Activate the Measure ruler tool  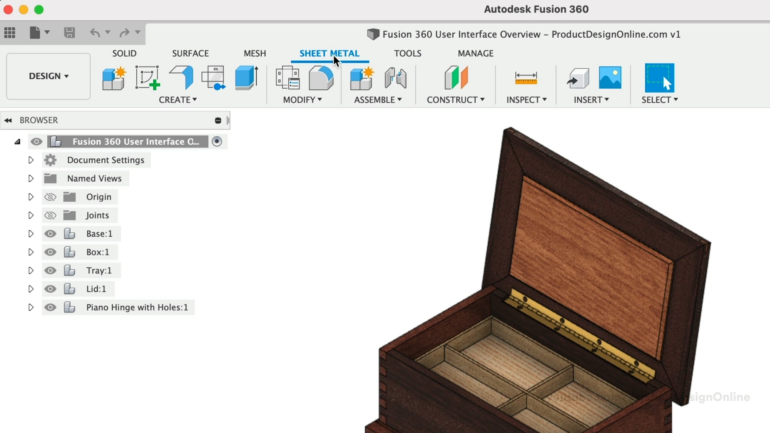526,78
